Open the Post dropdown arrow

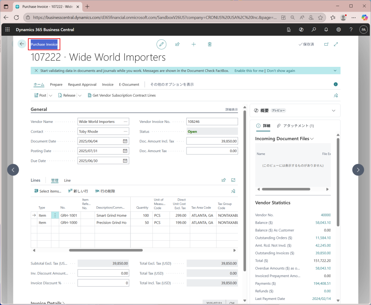(x=50, y=96)
